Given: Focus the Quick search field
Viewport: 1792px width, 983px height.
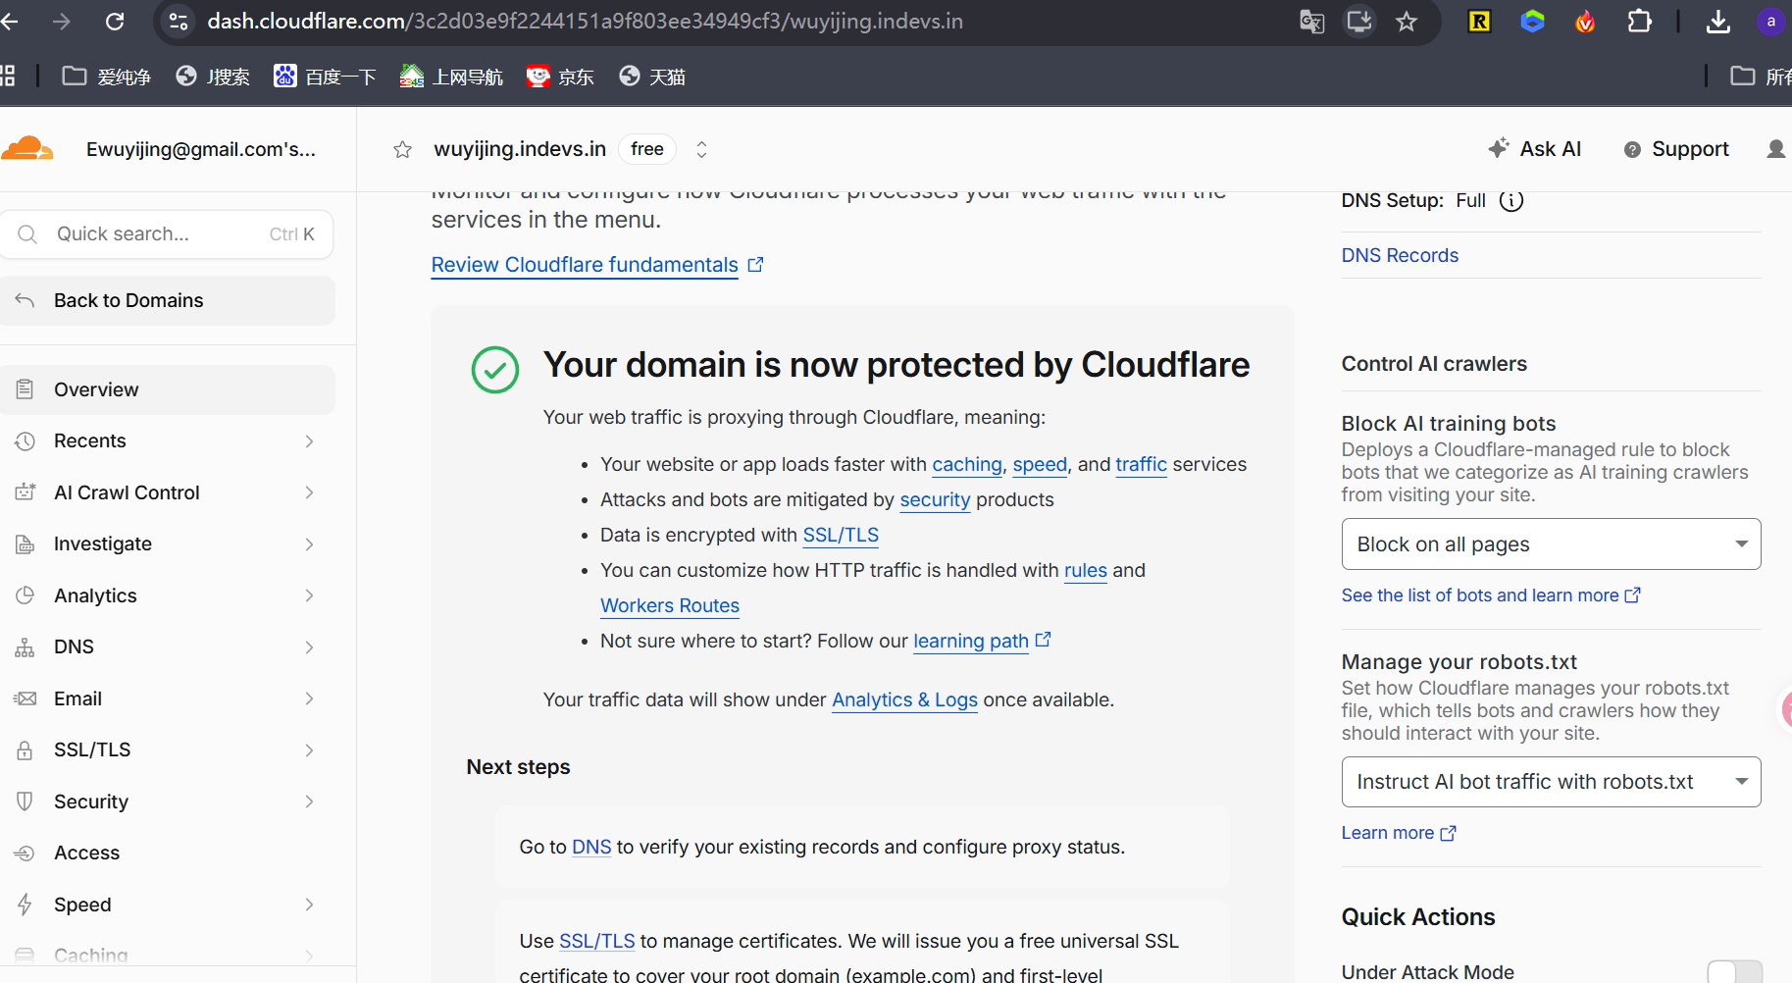Looking at the screenshot, I should pos(168,234).
